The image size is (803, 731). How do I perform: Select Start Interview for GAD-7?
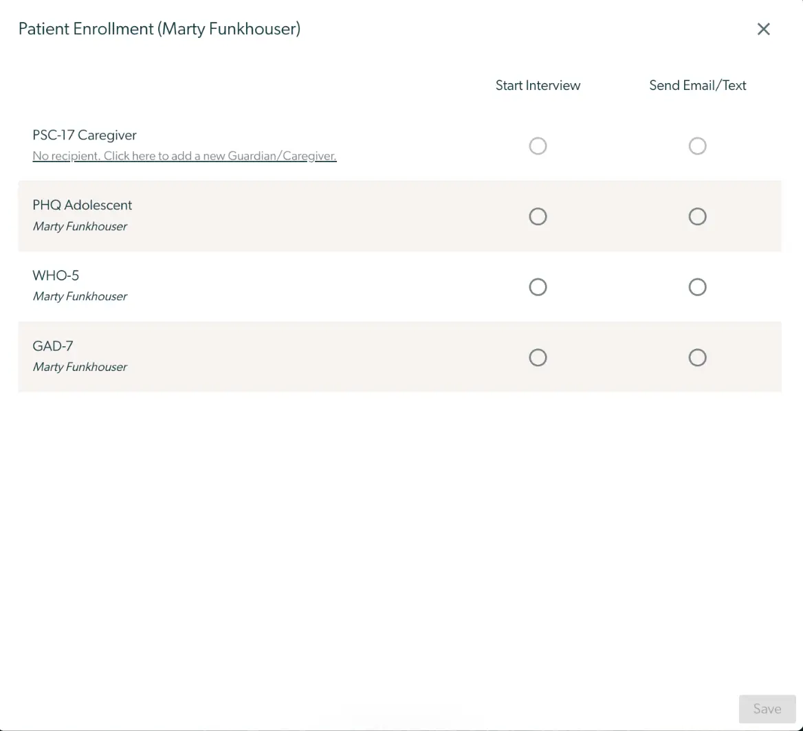[x=538, y=357]
